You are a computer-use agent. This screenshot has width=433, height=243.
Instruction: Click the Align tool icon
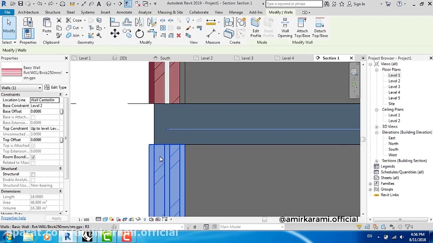pos(115,22)
